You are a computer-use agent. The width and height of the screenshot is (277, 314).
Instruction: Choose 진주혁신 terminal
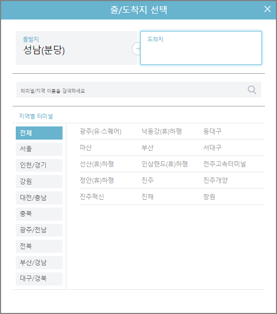tap(92, 197)
